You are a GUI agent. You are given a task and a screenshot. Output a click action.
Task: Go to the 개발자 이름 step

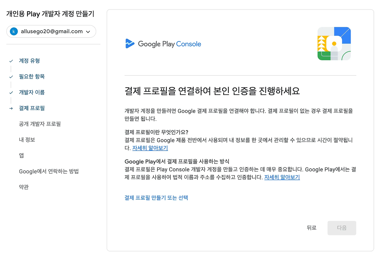[x=32, y=92]
